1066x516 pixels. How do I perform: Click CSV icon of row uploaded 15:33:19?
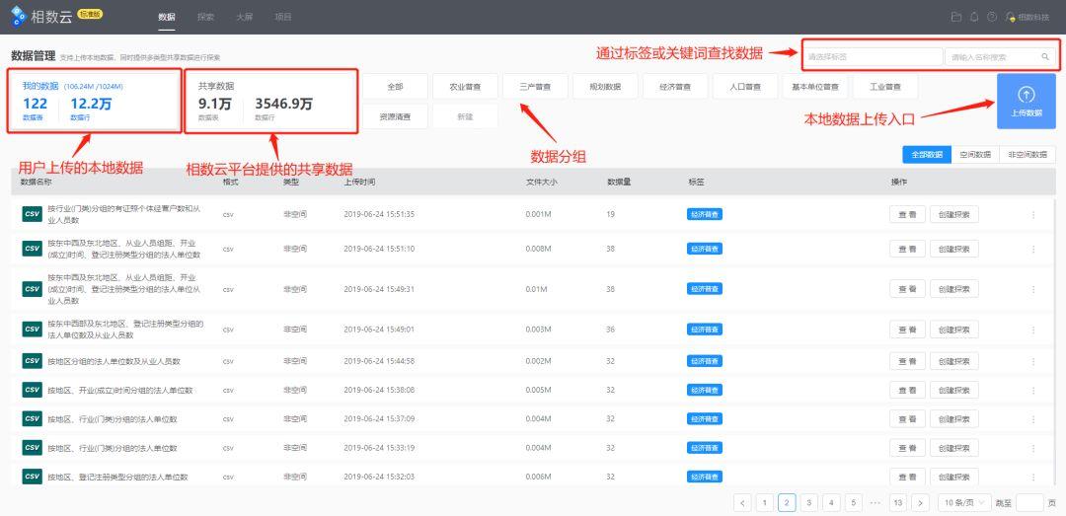coord(32,447)
